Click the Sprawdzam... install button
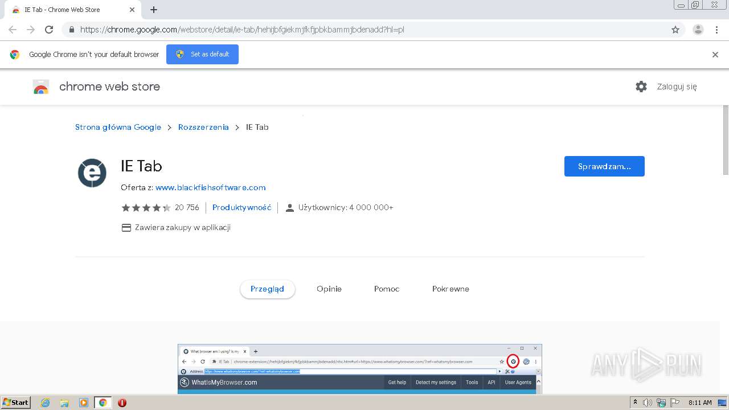729x410 pixels. point(604,166)
